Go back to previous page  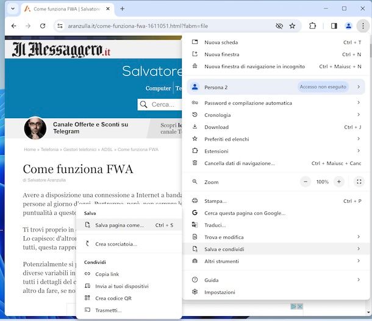coord(14,26)
